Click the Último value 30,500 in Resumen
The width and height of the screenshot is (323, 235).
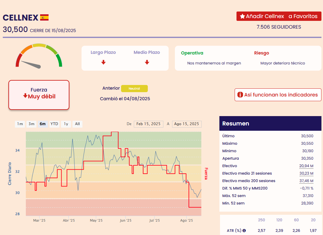pyautogui.click(x=307, y=136)
